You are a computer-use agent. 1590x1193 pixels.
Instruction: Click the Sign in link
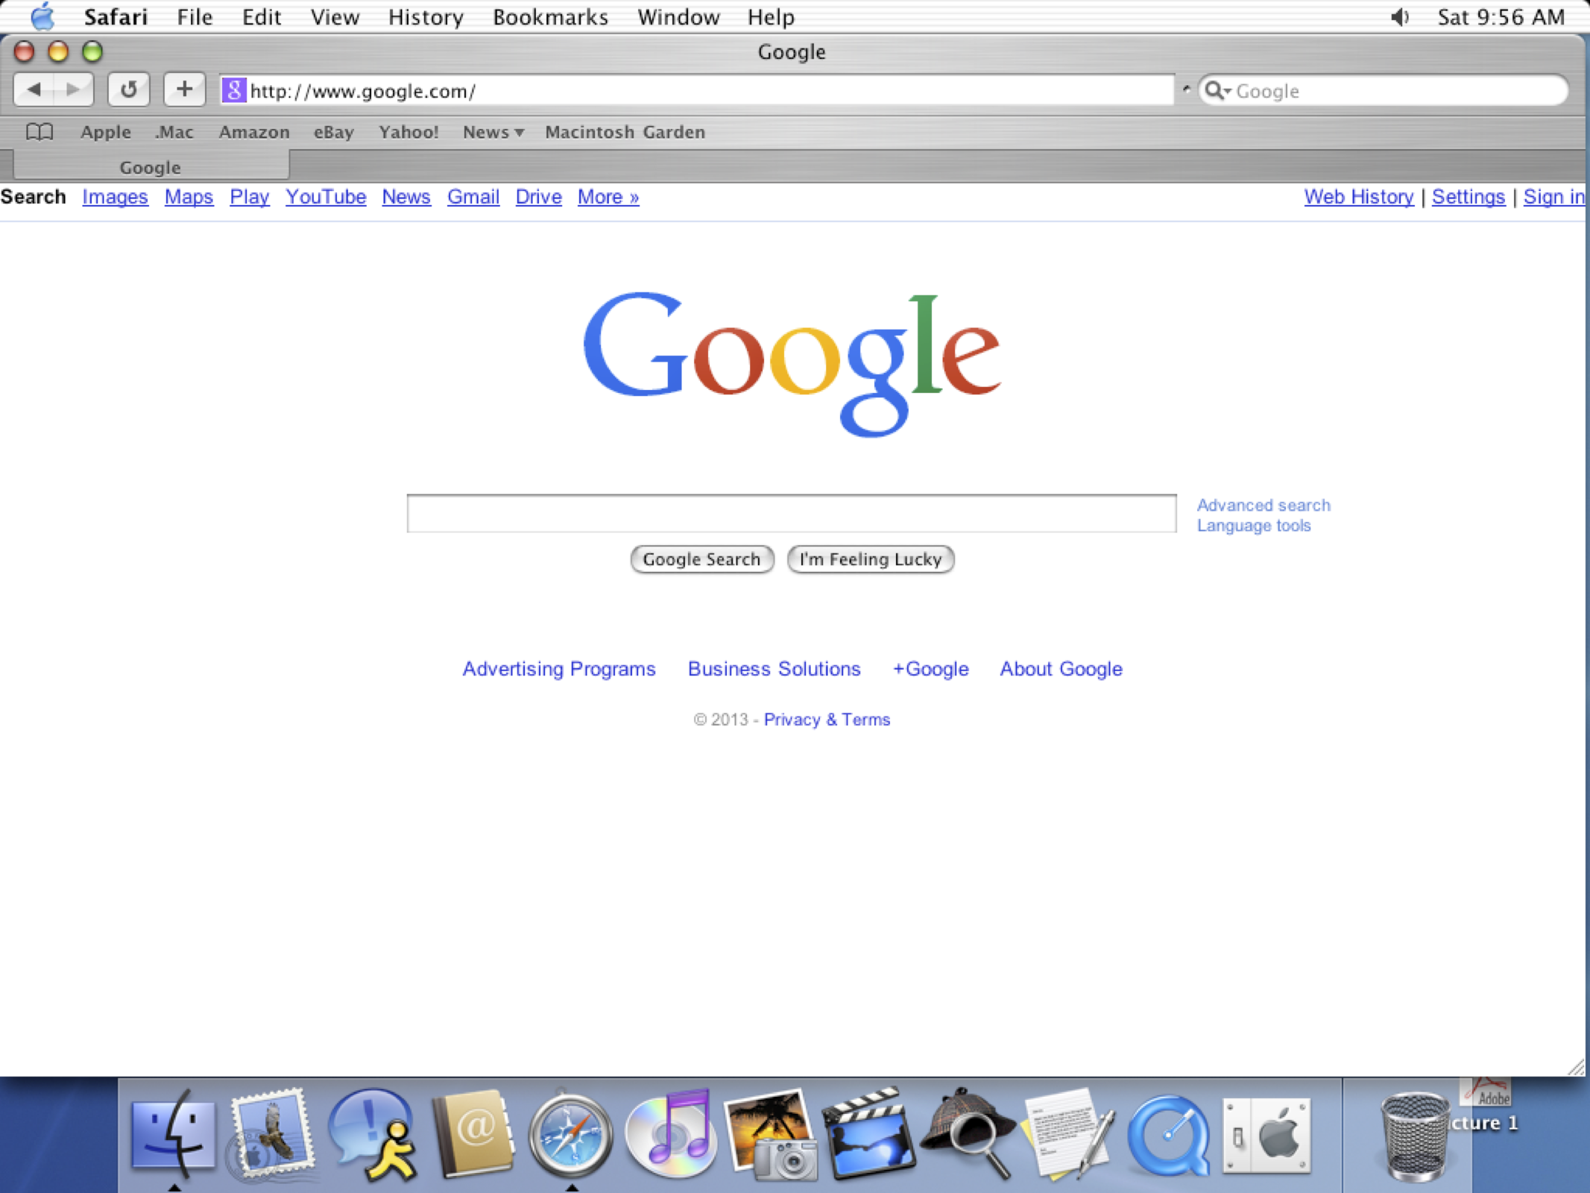(1554, 197)
